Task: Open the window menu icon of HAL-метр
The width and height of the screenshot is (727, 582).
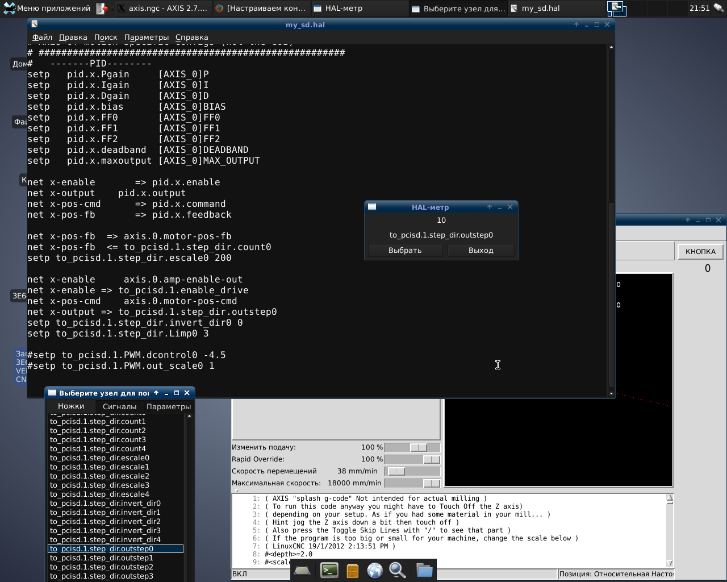Action: click(372, 207)
